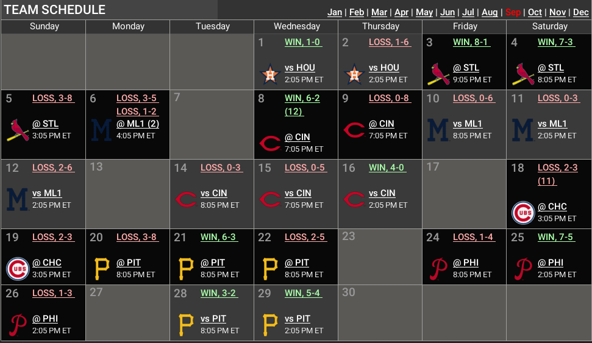592x343 pixels.
Task: Select the empty September 23 day cell
Action: [380, 256]
